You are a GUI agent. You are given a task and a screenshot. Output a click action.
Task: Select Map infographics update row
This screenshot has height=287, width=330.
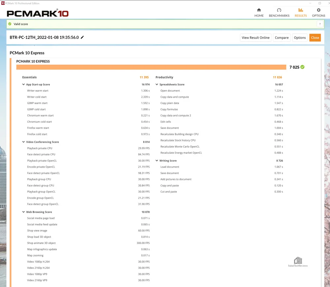click(88, 249)
